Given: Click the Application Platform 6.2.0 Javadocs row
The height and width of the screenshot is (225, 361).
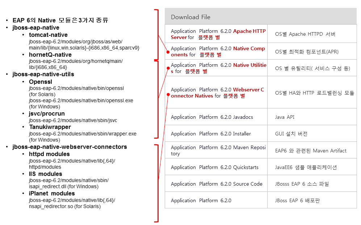Looking at the screenshot, I should click(x=212, y=117).
